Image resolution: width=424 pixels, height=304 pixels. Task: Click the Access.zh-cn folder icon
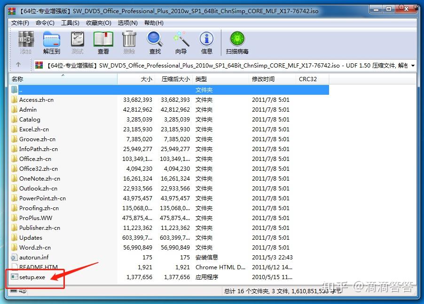coord(14,99)
